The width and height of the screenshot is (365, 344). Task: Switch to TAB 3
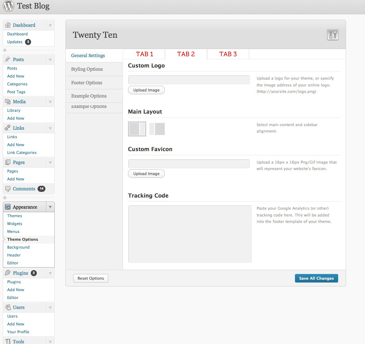coord(228,54)
